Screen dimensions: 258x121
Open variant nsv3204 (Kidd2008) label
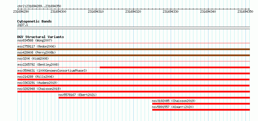pyautogui.click(x=33, y=58)
